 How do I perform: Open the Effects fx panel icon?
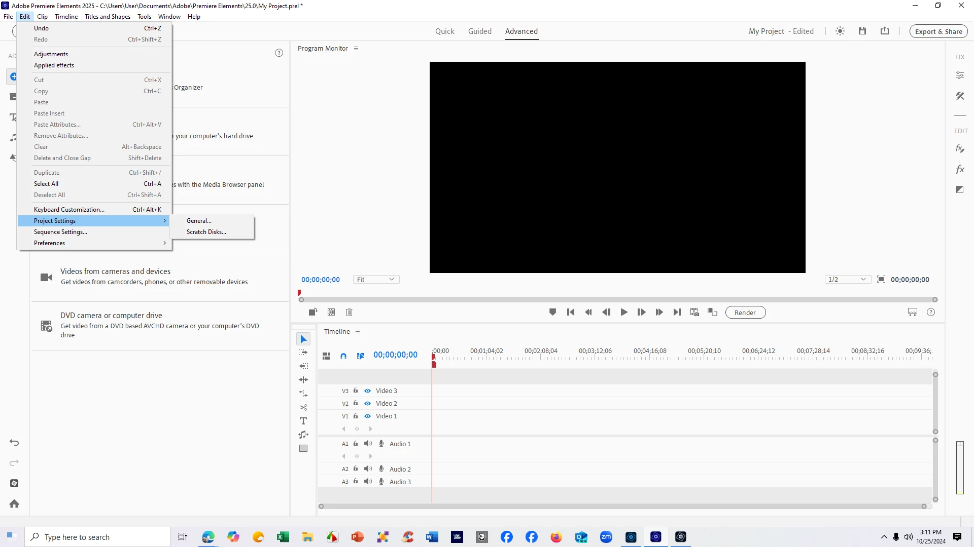click(959, 169)
